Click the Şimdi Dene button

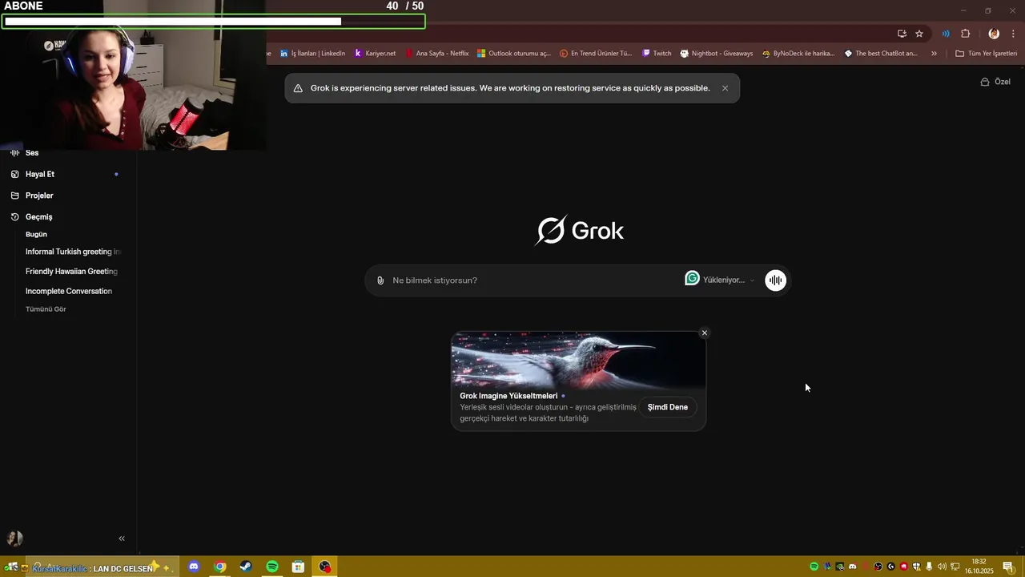(x=668, y=407)
